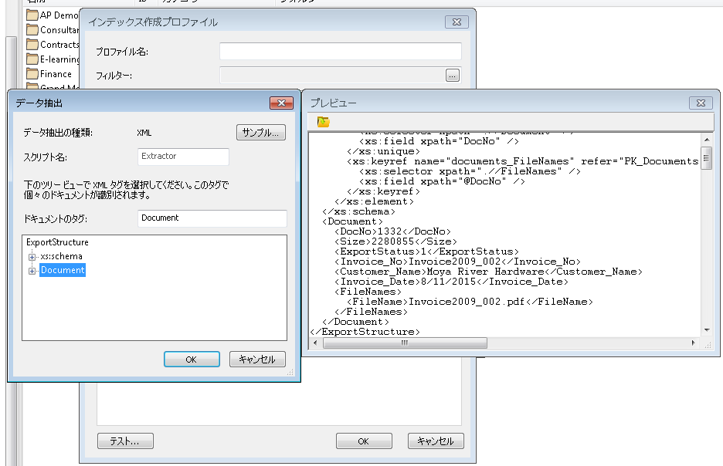The image size is (723, 466).
Task: Focus the ドキュメントのタグ field
Action: point(212,218)
